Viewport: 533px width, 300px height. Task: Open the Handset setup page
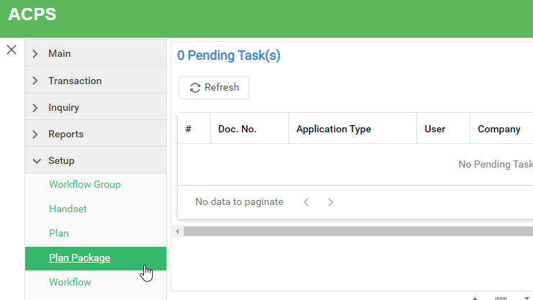68,209
